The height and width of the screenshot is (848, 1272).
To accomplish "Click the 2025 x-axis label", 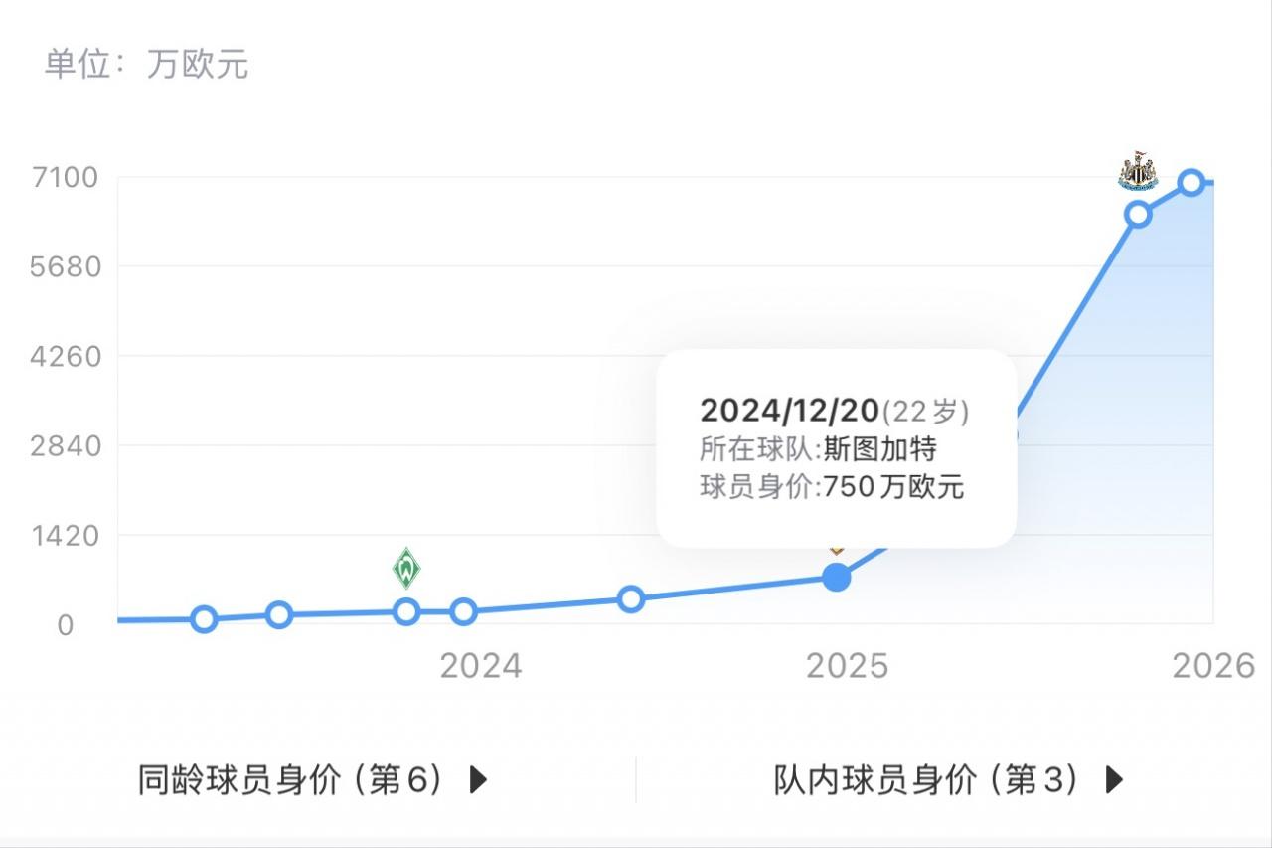I will pyautogui.click(x=847, y=666).
